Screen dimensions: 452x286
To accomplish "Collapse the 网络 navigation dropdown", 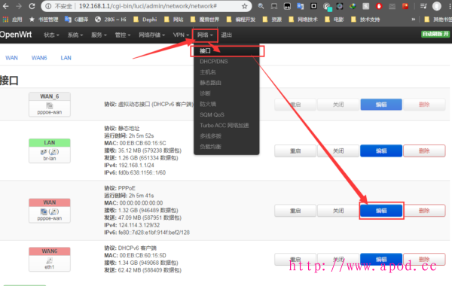I will [x=205, y=35].
